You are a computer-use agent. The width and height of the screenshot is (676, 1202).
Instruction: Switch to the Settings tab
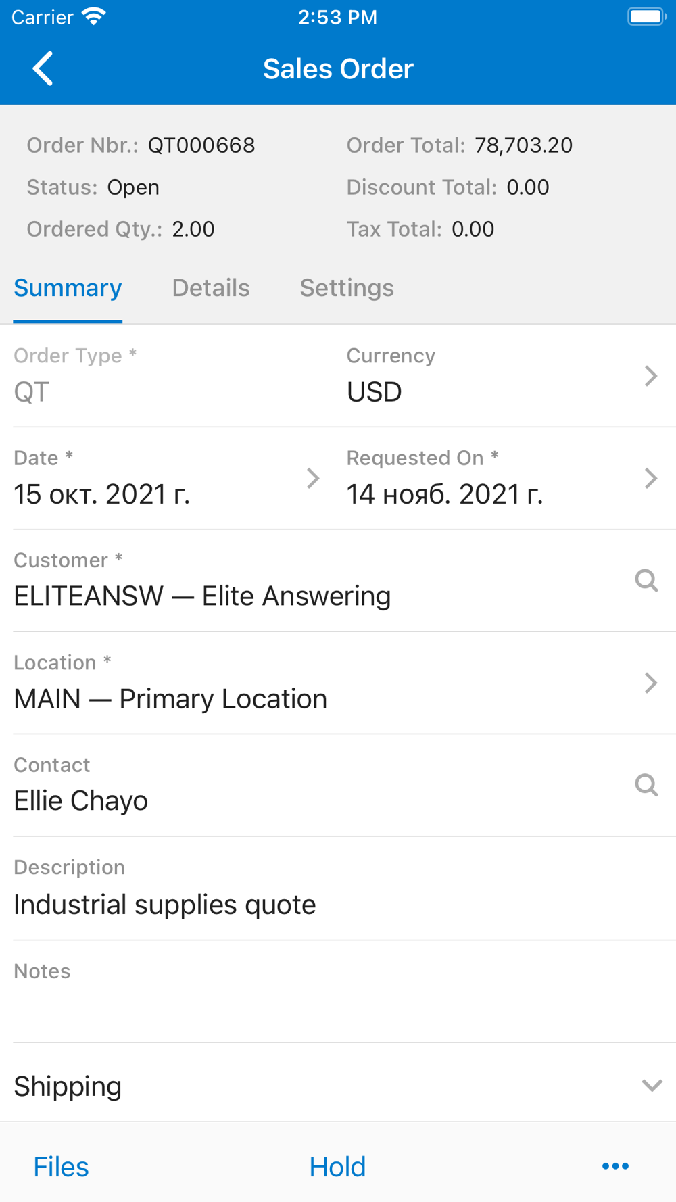347,288
